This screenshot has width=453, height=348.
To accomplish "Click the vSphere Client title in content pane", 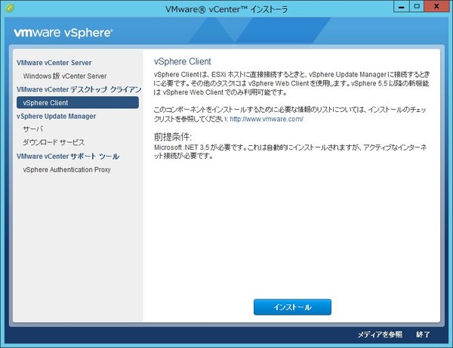I will [183, 62].
